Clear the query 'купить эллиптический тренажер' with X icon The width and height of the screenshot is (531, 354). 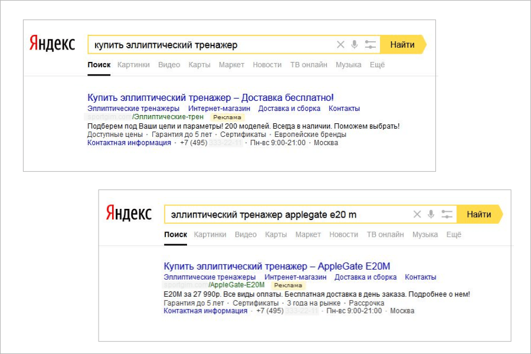(340, 44)
